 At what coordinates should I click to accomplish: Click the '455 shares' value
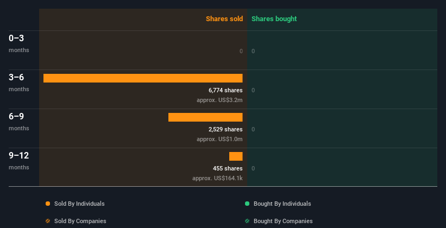(228, 168)
